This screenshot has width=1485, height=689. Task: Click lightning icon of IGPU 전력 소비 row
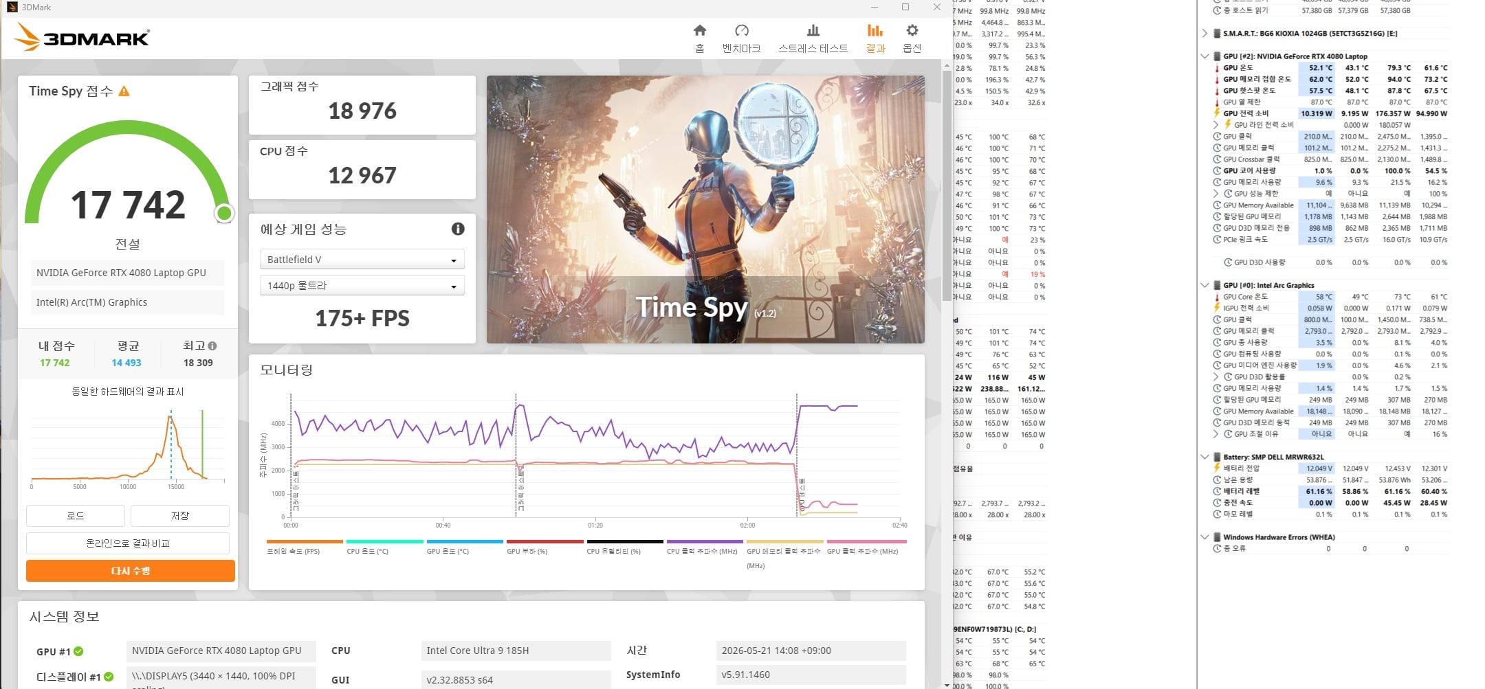pyautogui.click(x=1217, y=308)
